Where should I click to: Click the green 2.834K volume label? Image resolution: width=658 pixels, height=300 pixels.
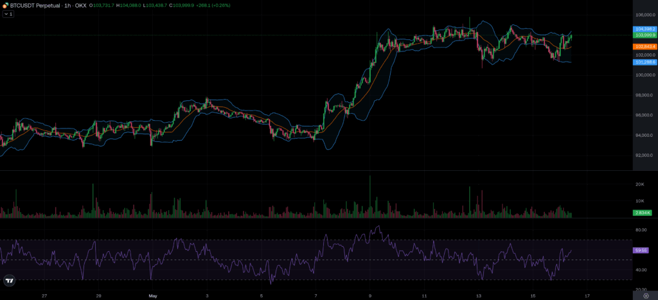pyautogui.click(x=643, y=213)
